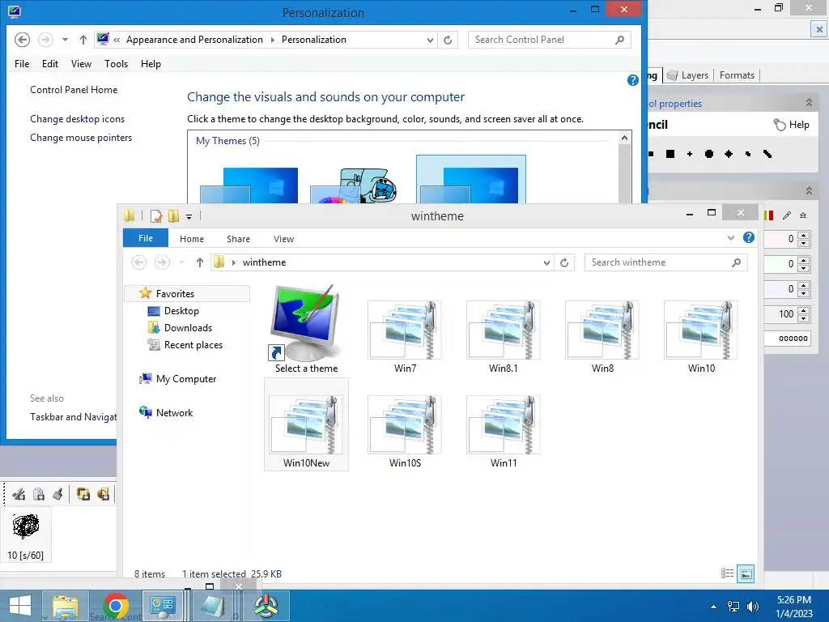Screen dimensions: 829x622
Task: Open the Home ribbon tab
Action: (x=191, y=239)
